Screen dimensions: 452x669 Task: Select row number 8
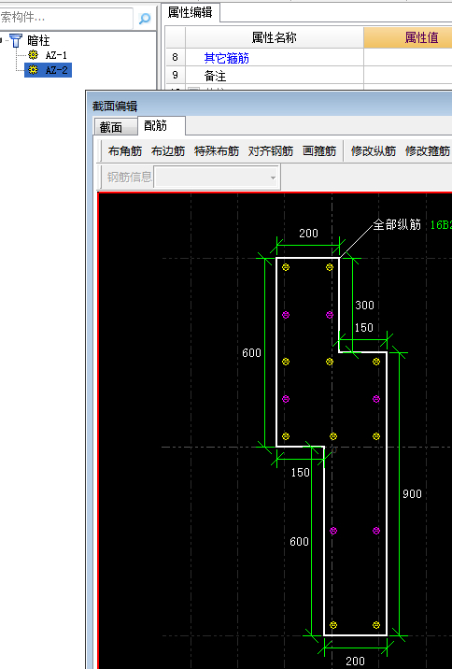[x=175, y=57]
